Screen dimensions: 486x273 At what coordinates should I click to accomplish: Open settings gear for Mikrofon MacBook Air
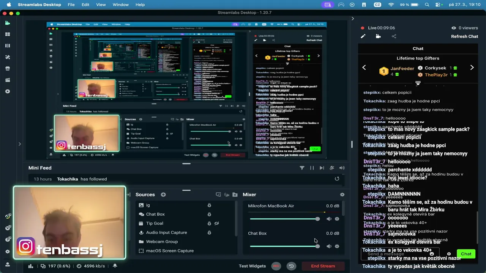[x=337, y=219]
